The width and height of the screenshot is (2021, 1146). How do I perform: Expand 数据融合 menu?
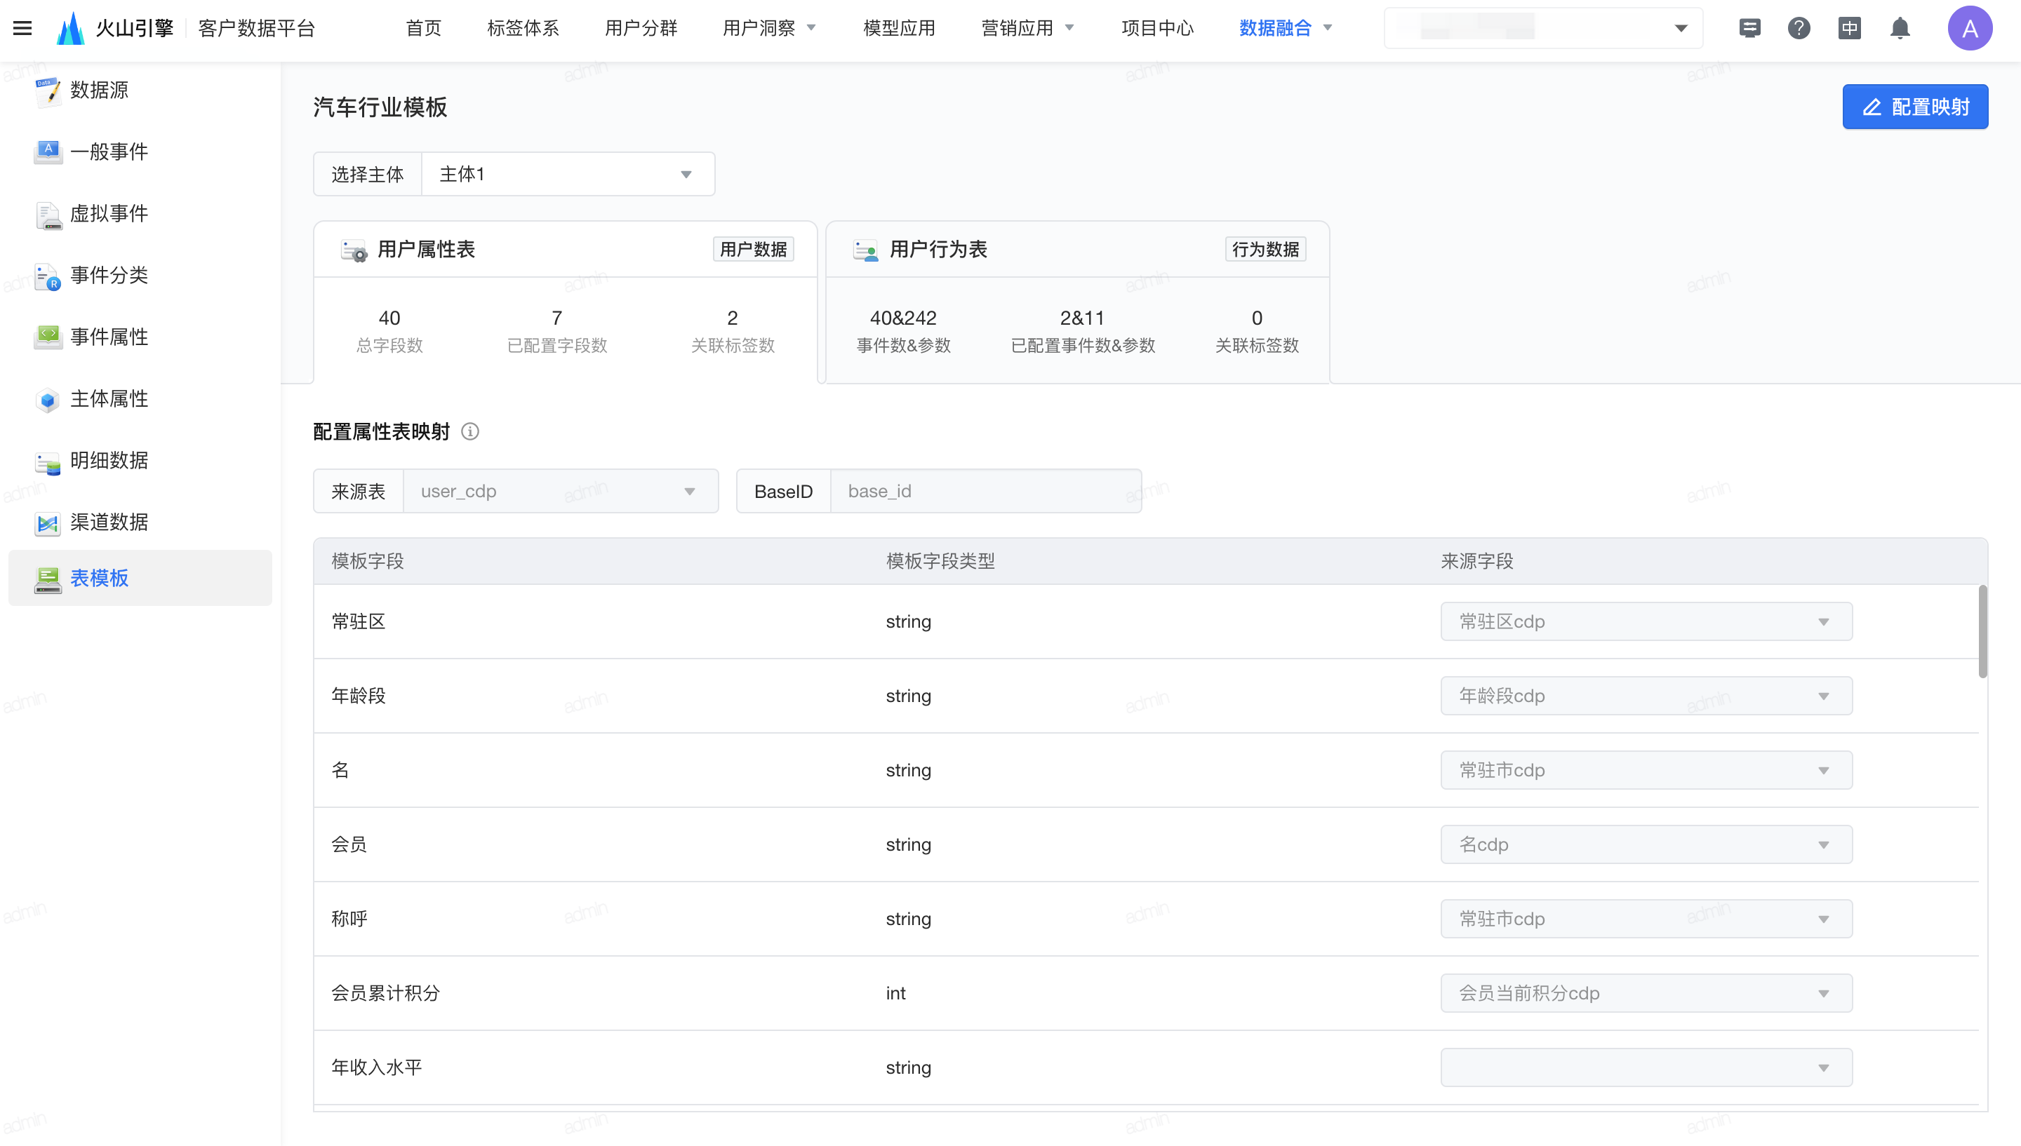pyautogui.click(x=1286, y=28)
